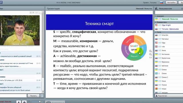This screenshot has width=183, height=103.
Task: Open the Russian flag language selector
Action: click(161, 3)
